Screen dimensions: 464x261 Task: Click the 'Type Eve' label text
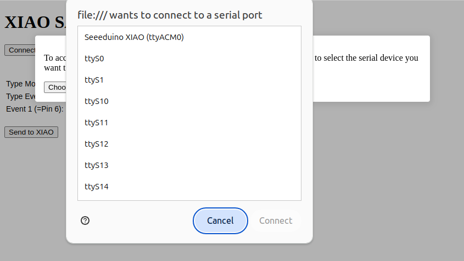[x=21, y=96]
